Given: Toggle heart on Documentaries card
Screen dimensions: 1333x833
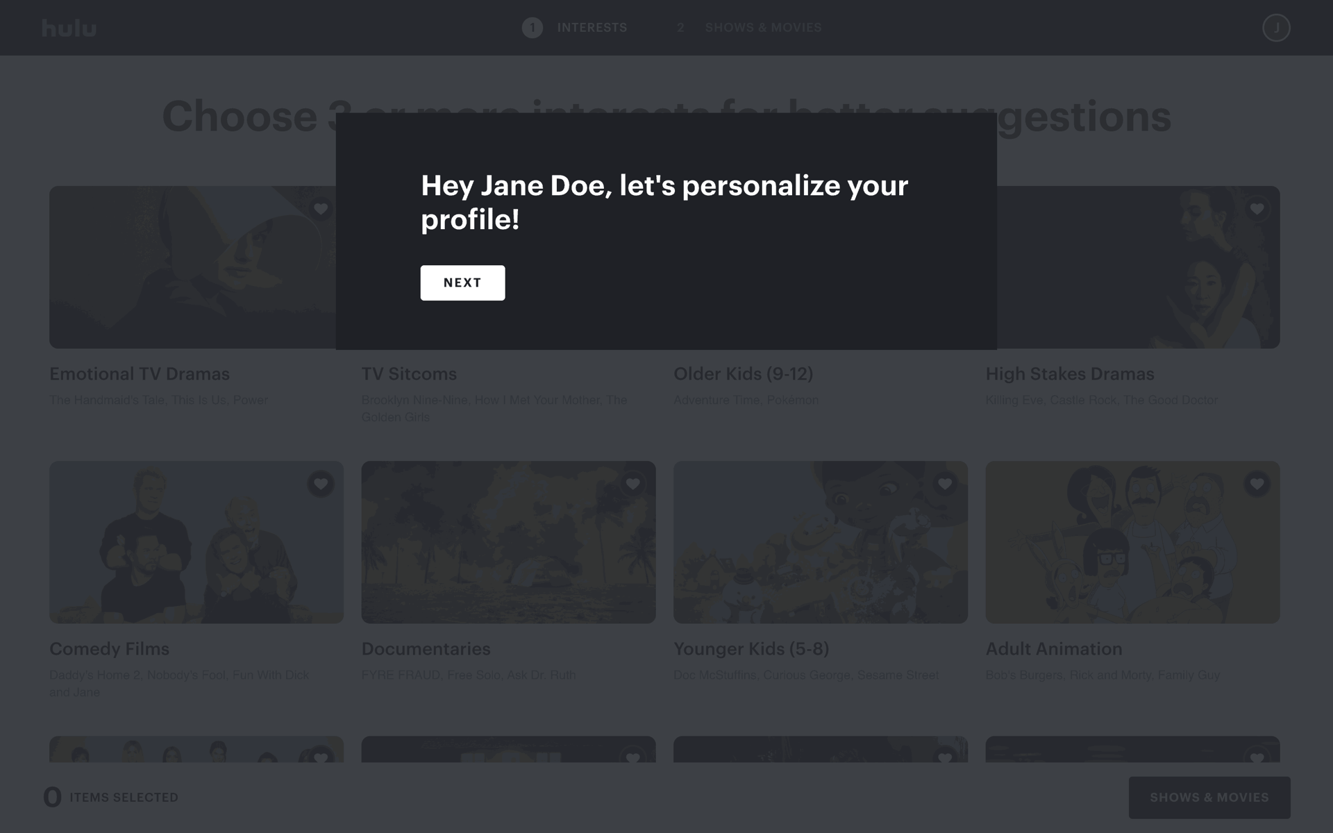Looking at the screenshot, I should (632, 484).
